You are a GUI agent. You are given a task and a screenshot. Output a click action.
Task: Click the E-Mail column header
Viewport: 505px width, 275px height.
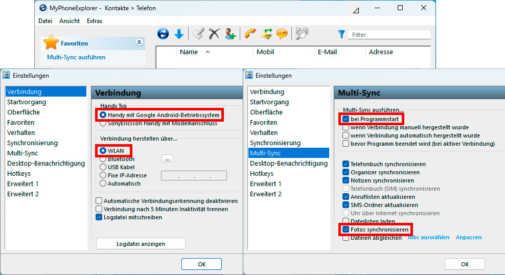point(327,52)
